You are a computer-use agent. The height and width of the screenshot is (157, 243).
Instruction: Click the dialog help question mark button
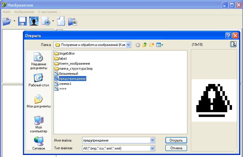click(228, 36)
